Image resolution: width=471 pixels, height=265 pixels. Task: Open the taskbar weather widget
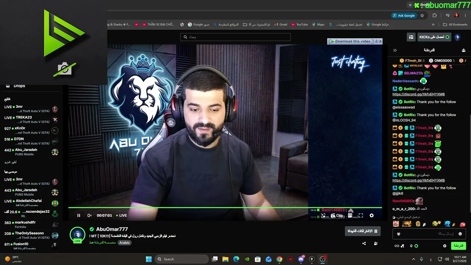click(14, 259)
